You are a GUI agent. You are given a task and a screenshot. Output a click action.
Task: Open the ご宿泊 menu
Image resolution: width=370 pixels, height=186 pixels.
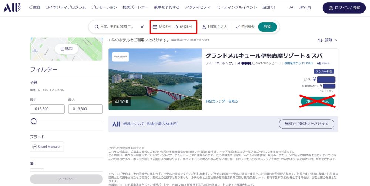(34, 7)
